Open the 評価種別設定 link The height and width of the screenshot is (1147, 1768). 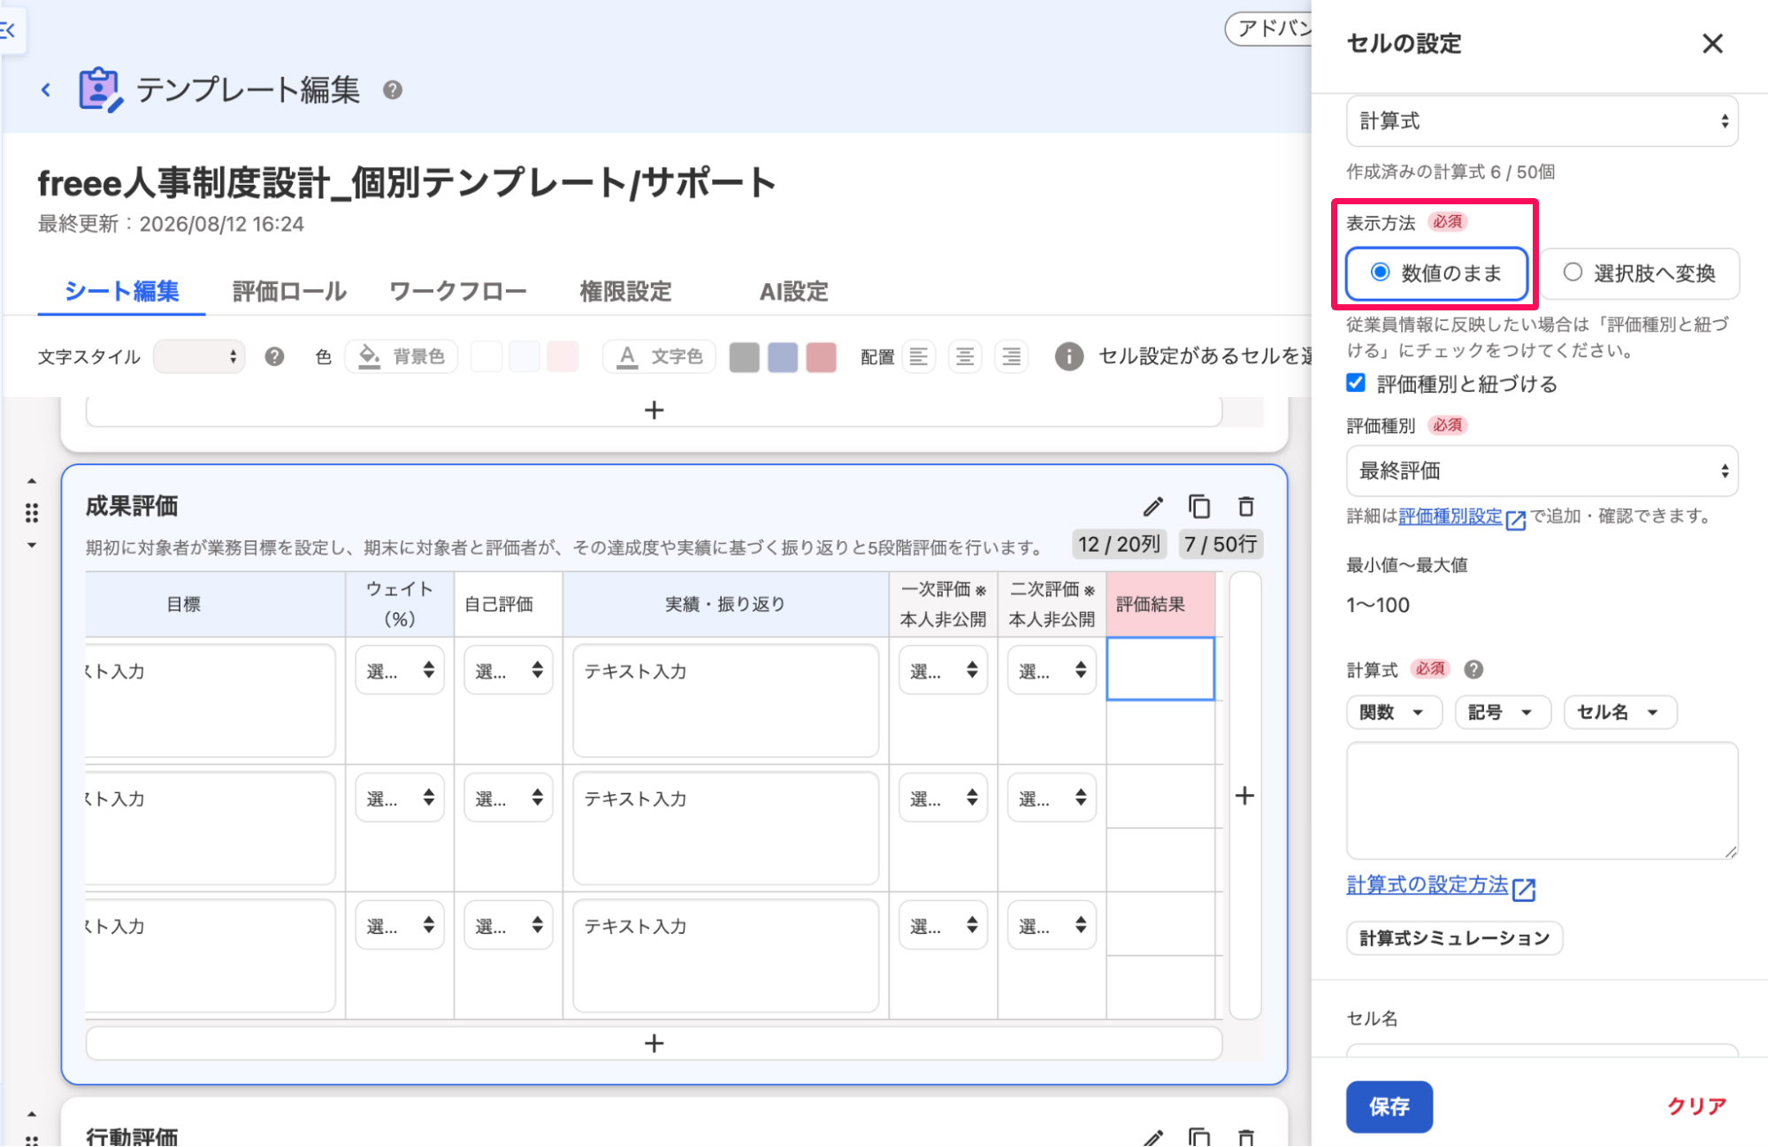click(1450, 516)
